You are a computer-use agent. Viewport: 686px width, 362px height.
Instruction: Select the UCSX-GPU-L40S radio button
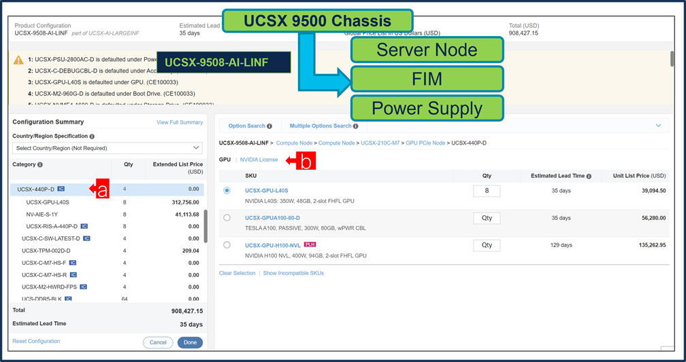click(227, 190)
